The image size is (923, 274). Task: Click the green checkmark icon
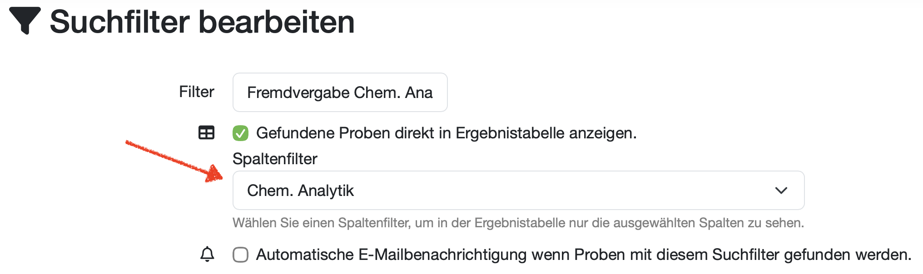click(240, 133)
